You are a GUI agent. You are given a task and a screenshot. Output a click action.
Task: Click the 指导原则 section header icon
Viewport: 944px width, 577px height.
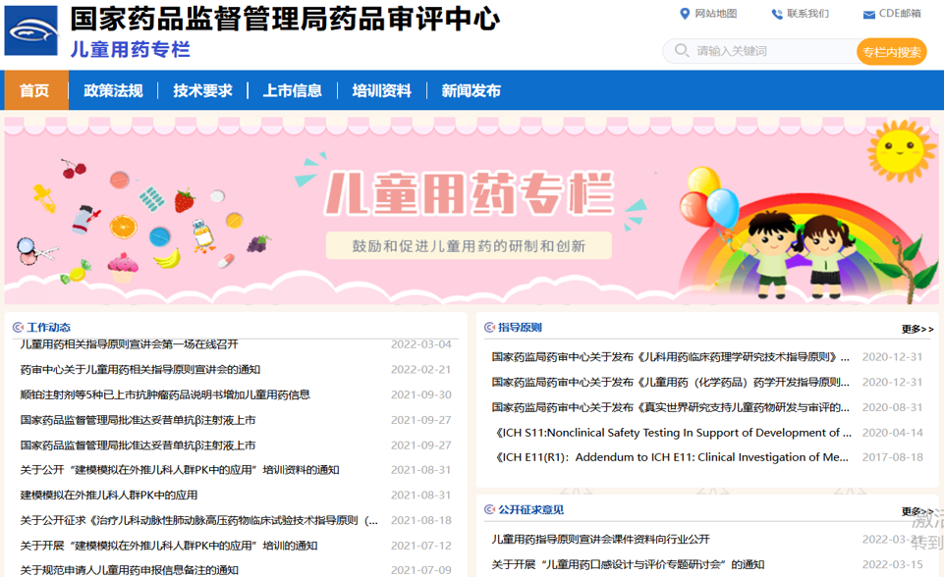[489, 328]
